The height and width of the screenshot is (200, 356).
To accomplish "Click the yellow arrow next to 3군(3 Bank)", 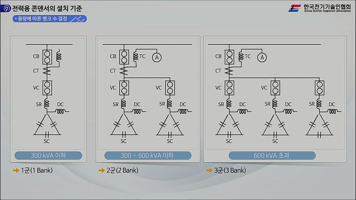I will (x=209, y=170).
